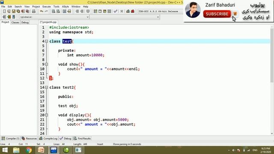Viewport: 274px width, 154px height.
Task: Select the project4.cpp editor tab
Action: [48, 22]
